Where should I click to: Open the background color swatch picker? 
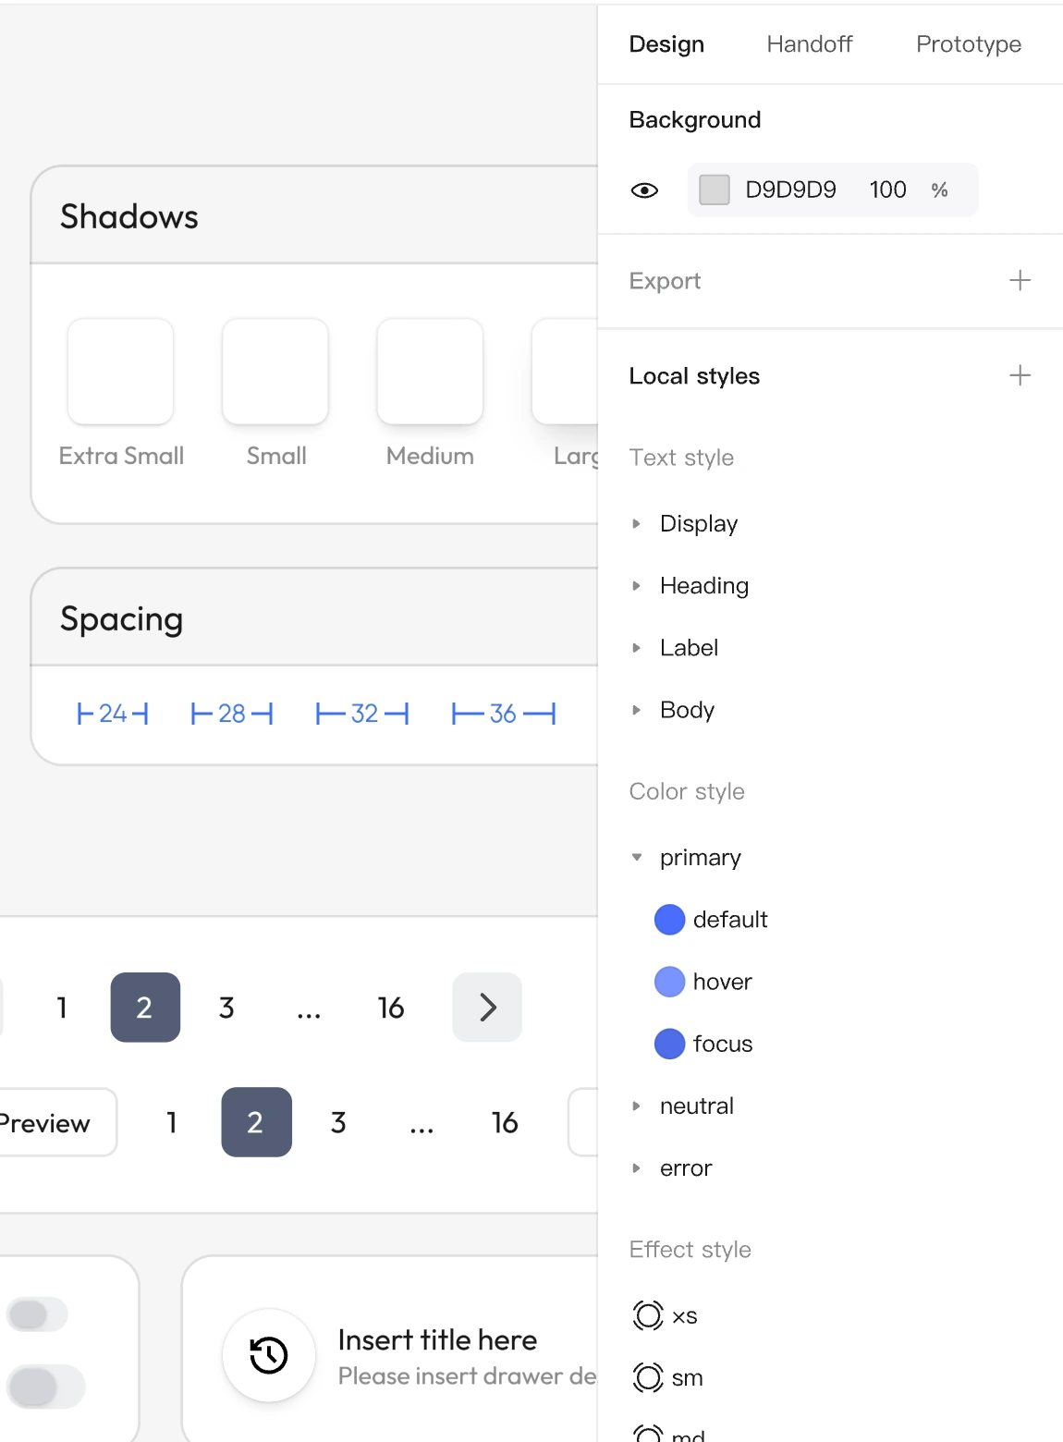coord(715,189)
